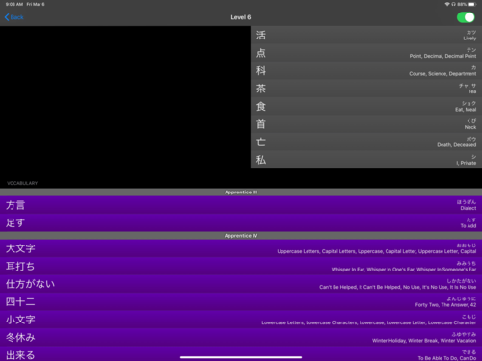This screenshot has width=482, height=361.
Task: Select vocabulary row 耳打ち Whisper In Ear
Action: click(x=241, y=266)
